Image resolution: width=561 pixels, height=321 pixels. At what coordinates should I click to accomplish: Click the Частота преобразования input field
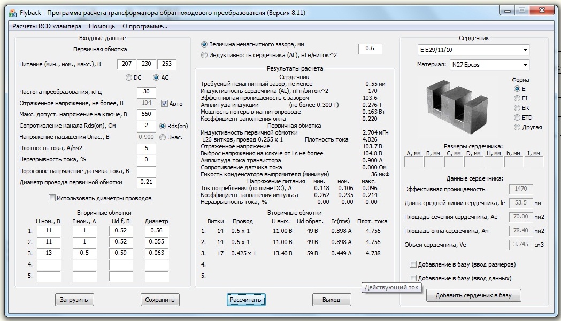click(146, 92)
